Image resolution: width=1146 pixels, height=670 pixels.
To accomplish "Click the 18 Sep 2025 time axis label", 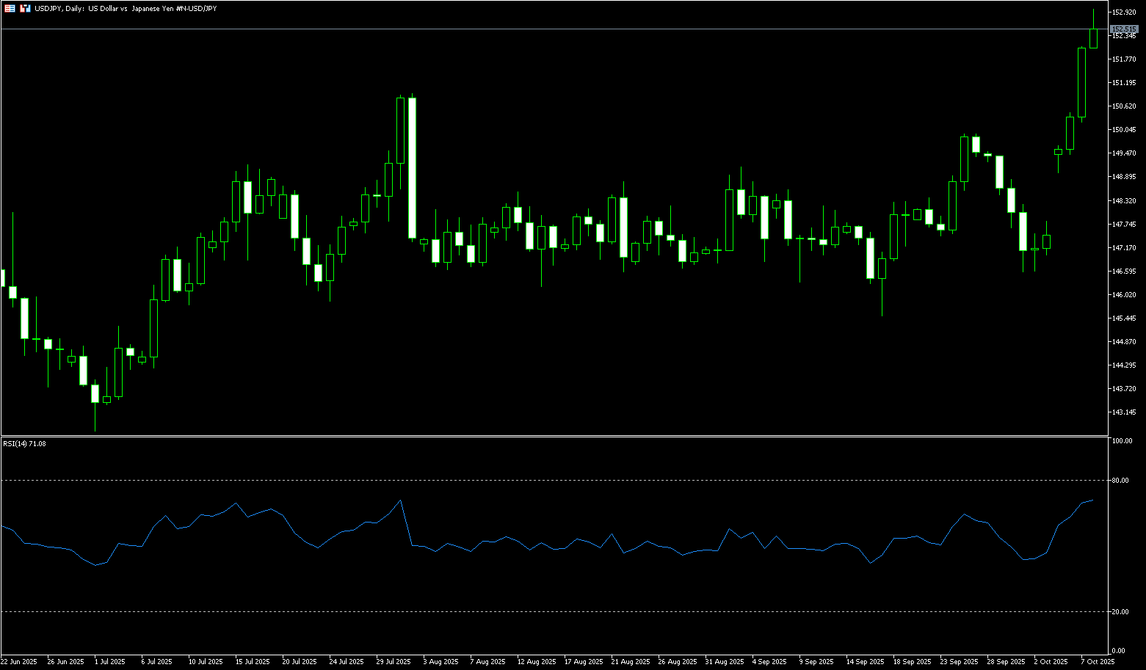I will 912,662.
